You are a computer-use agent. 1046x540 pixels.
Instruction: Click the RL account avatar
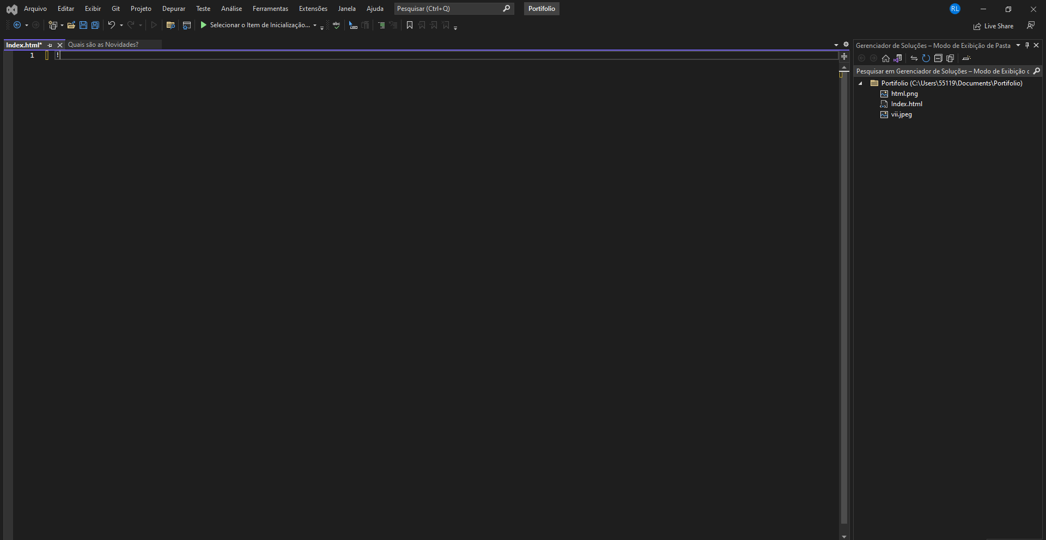(x=955, y=9)
